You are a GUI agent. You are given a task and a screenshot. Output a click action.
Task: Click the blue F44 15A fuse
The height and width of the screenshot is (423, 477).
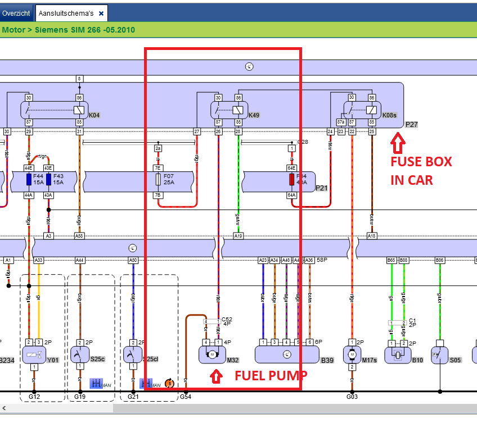(x=29, y=180)
